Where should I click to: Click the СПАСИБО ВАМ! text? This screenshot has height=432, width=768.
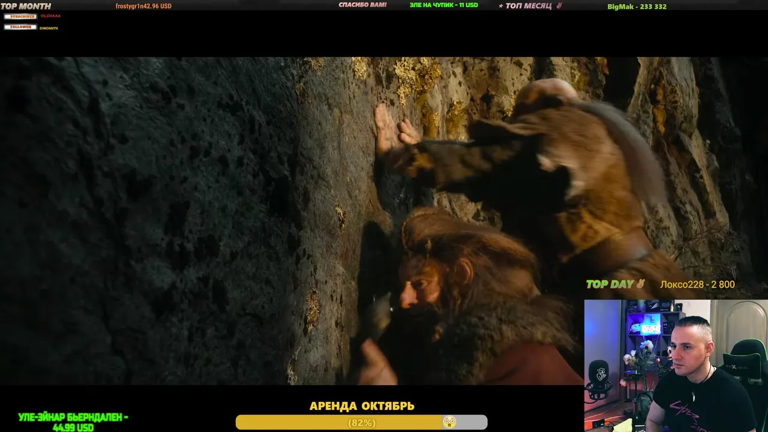tap(362, 5)
